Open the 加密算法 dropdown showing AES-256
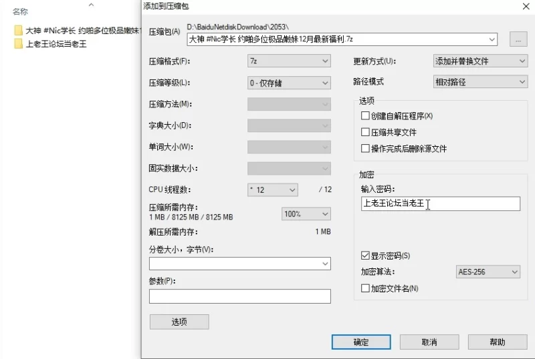Viewport: 535px width, 359px height. coord(488,272)
